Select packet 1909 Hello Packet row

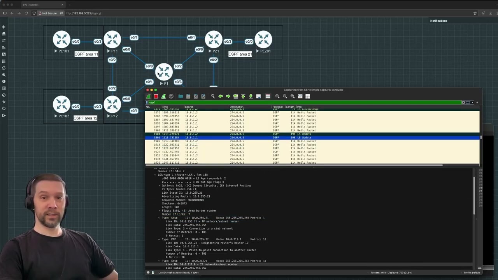tap(312, 141)
